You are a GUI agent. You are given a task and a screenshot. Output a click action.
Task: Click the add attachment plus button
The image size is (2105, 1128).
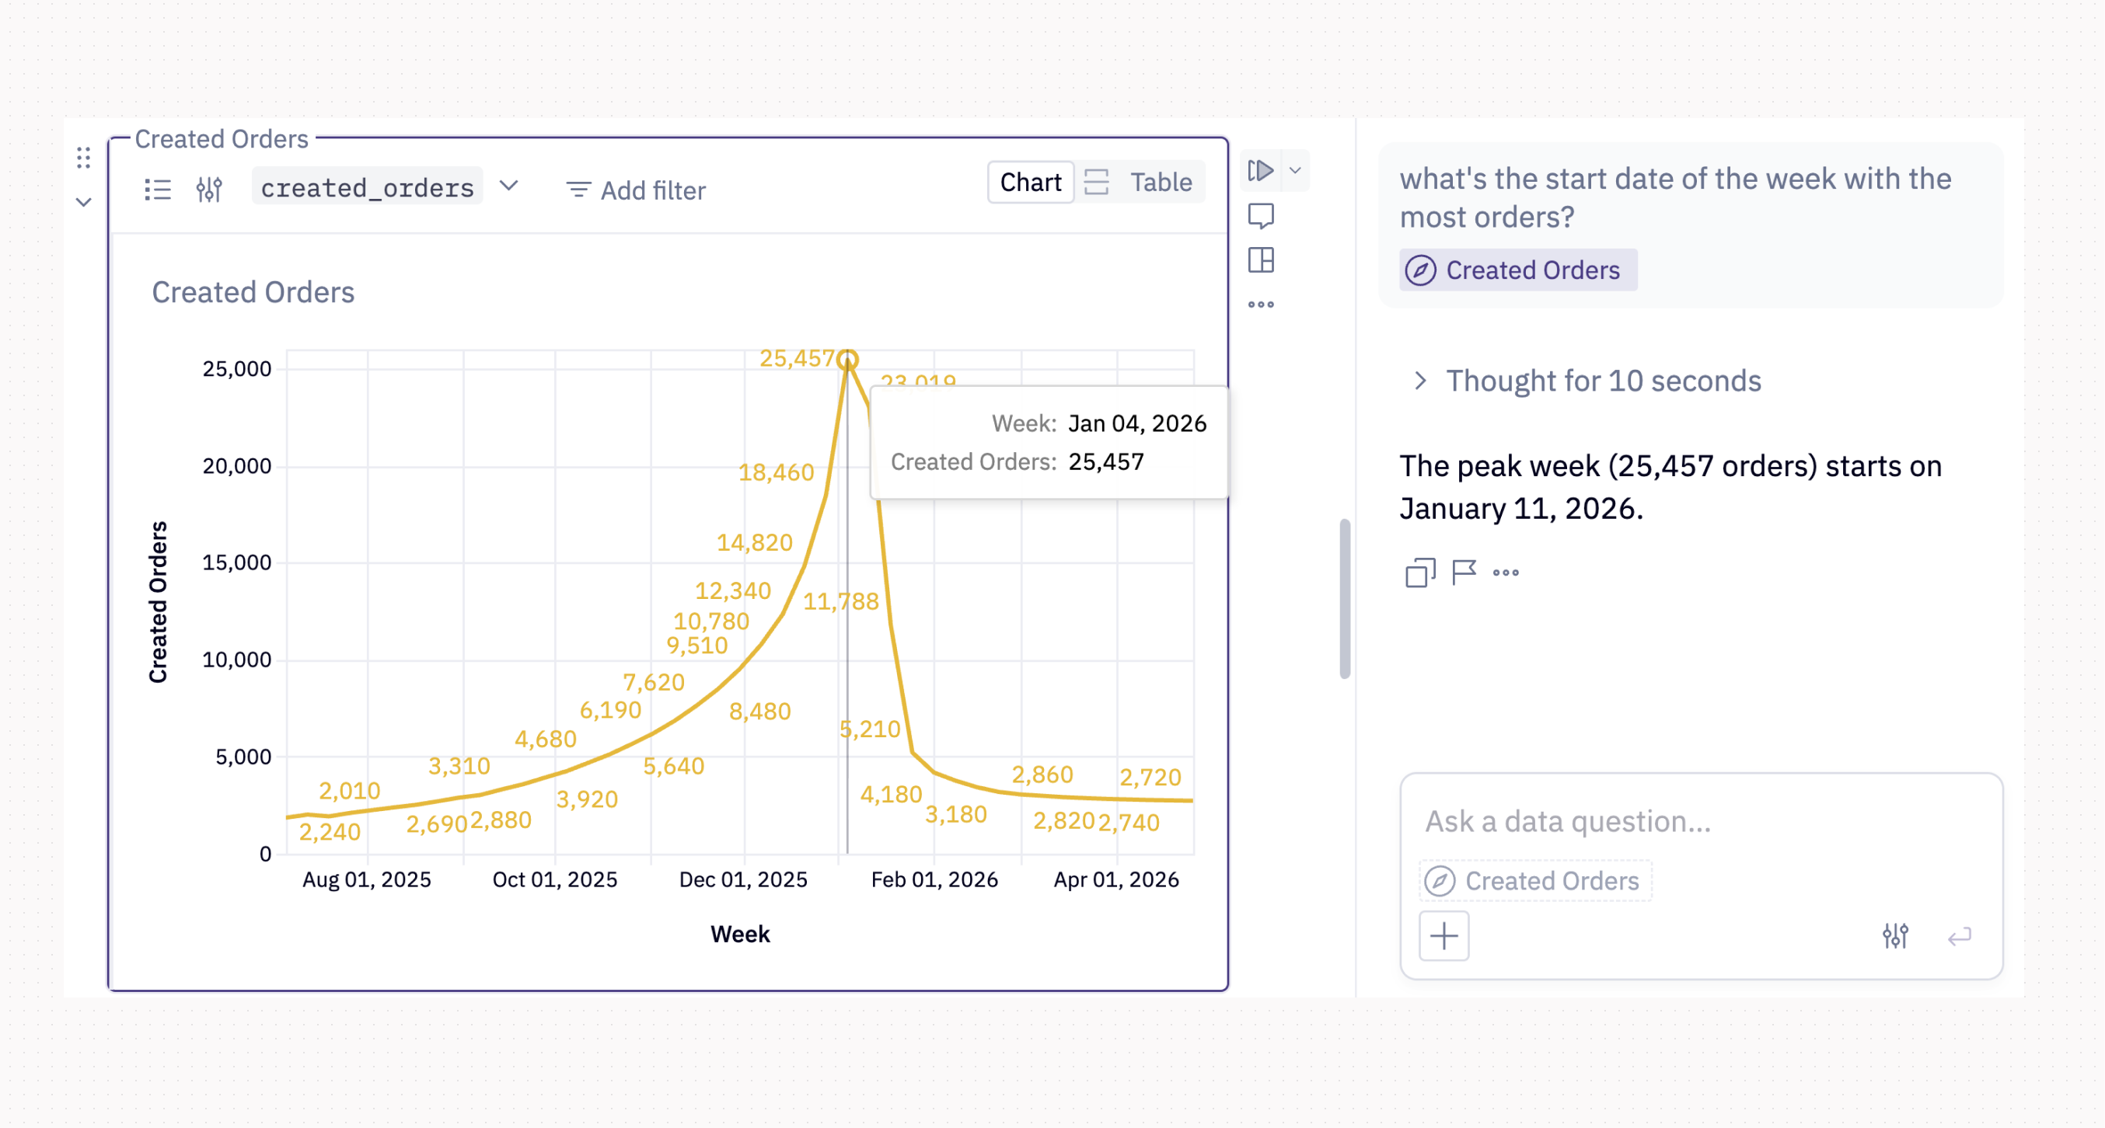pos(1444,936)
